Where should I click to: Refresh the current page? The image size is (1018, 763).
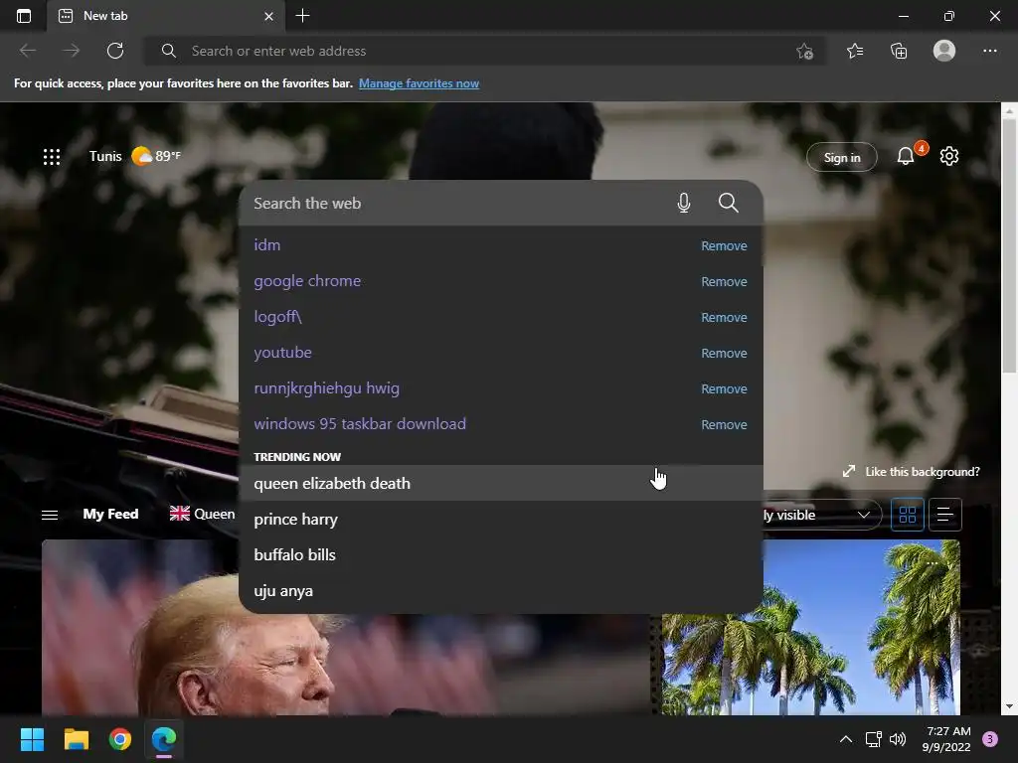click(x=115, y=51)
